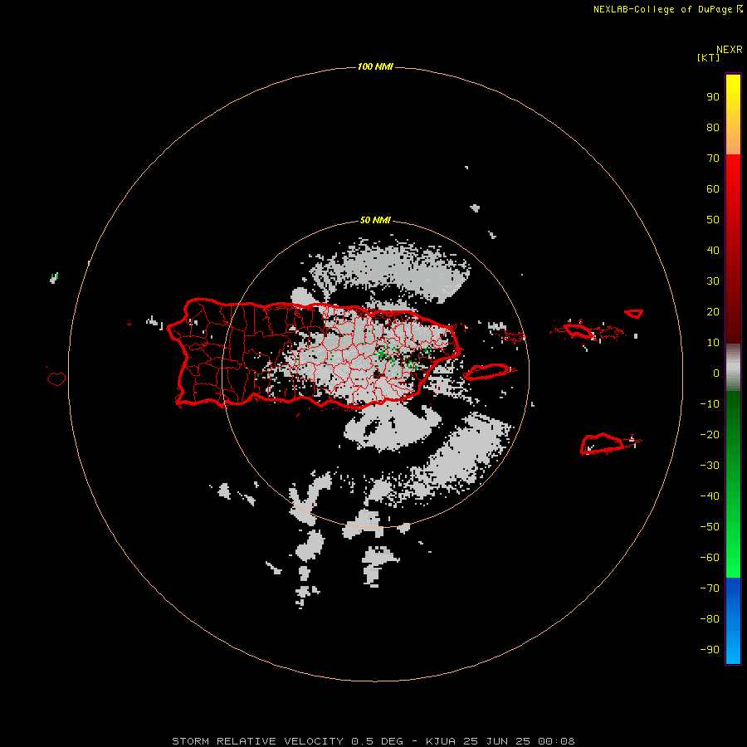Click the 20 value on the velocity scale

[x=713, y=311]
